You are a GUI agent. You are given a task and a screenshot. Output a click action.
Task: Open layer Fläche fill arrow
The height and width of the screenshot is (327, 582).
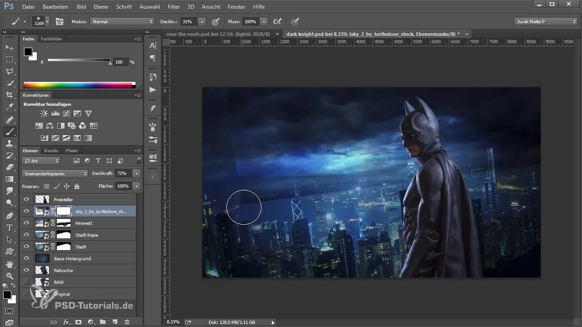[136, 186]
